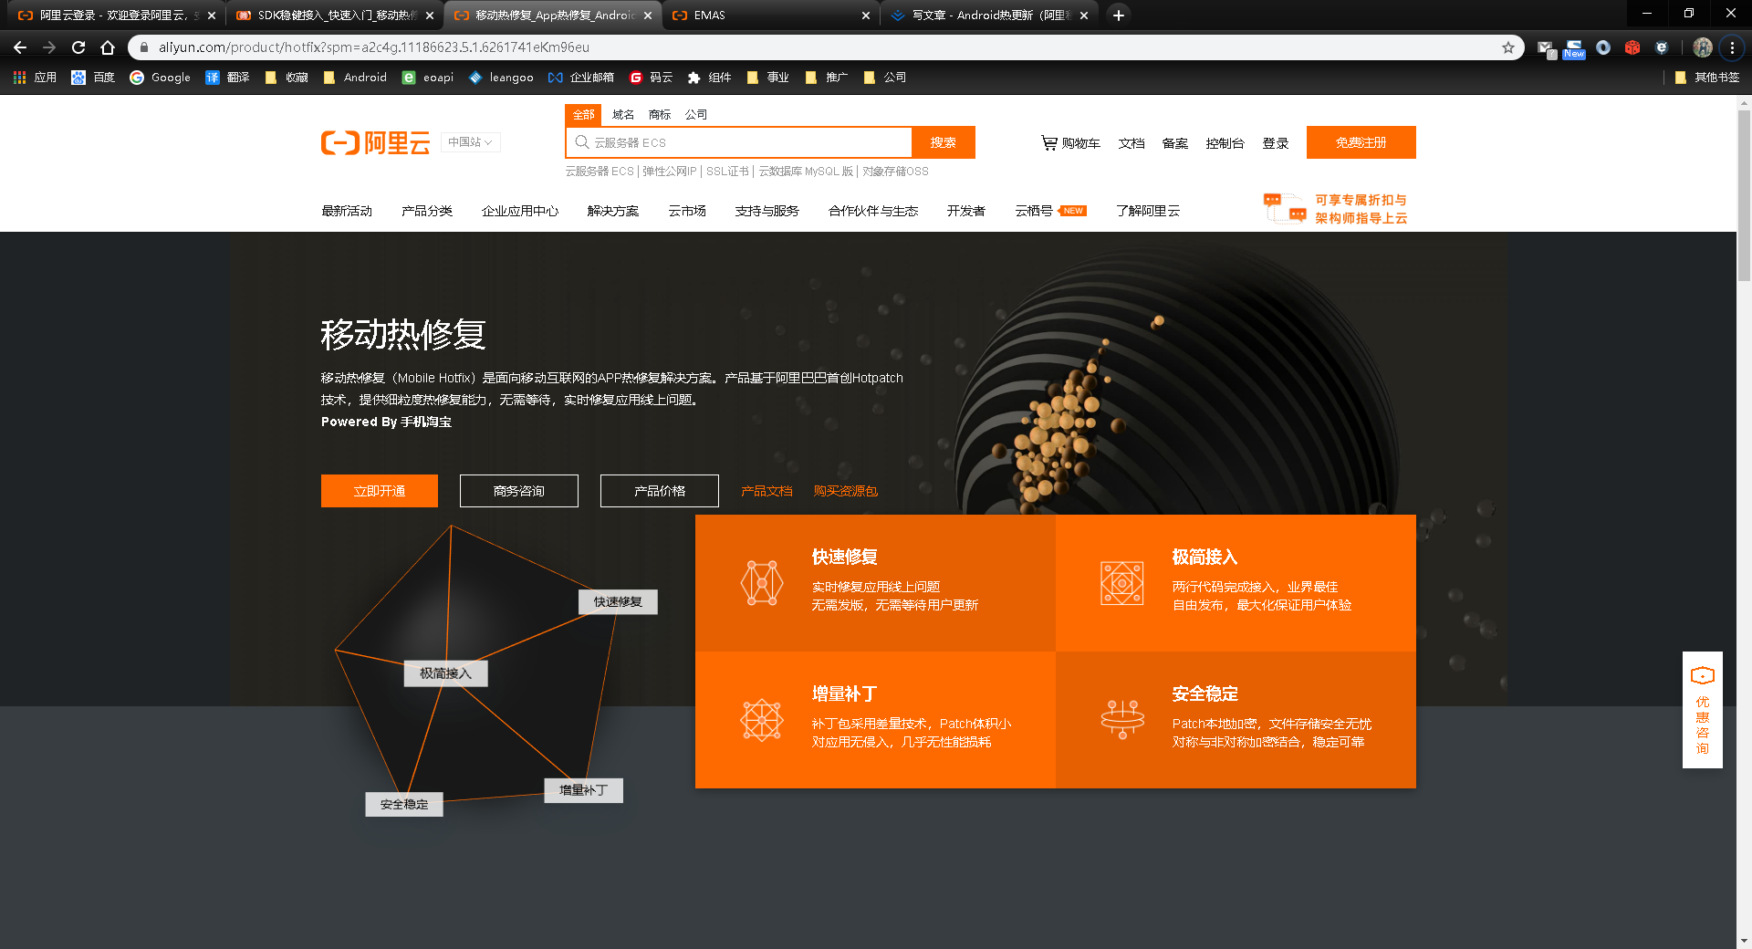Open the 公司 bookmarks folder
This screenshot has height=949, width=1752.
pos(884,78)
